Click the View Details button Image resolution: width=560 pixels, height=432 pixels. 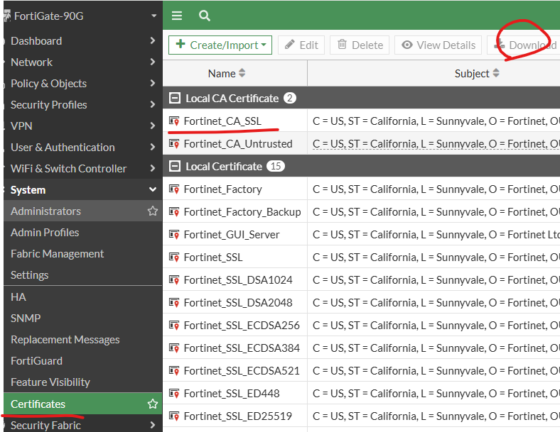click(438, 45)
